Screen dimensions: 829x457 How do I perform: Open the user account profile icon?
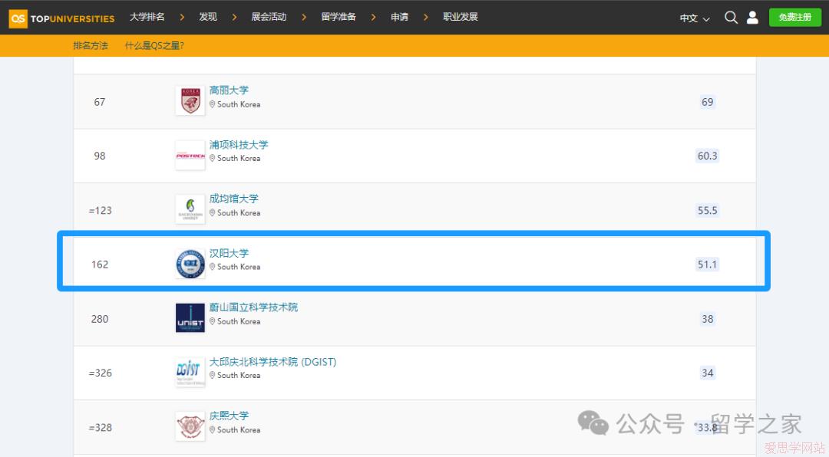tap(752, 18)
